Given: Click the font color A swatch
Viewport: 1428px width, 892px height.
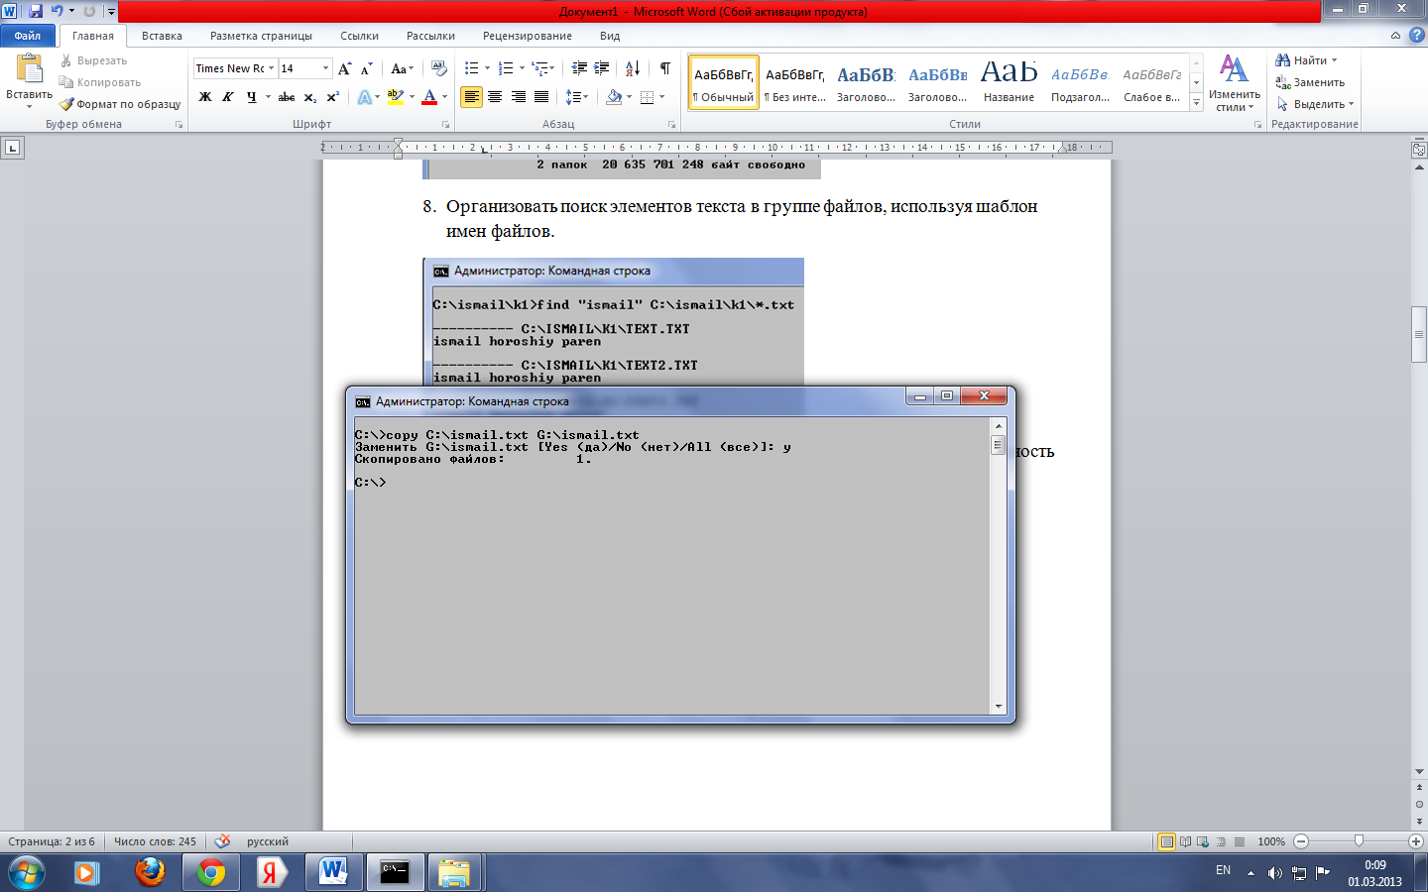Looking at the screenshot, I should coord(429,97).
